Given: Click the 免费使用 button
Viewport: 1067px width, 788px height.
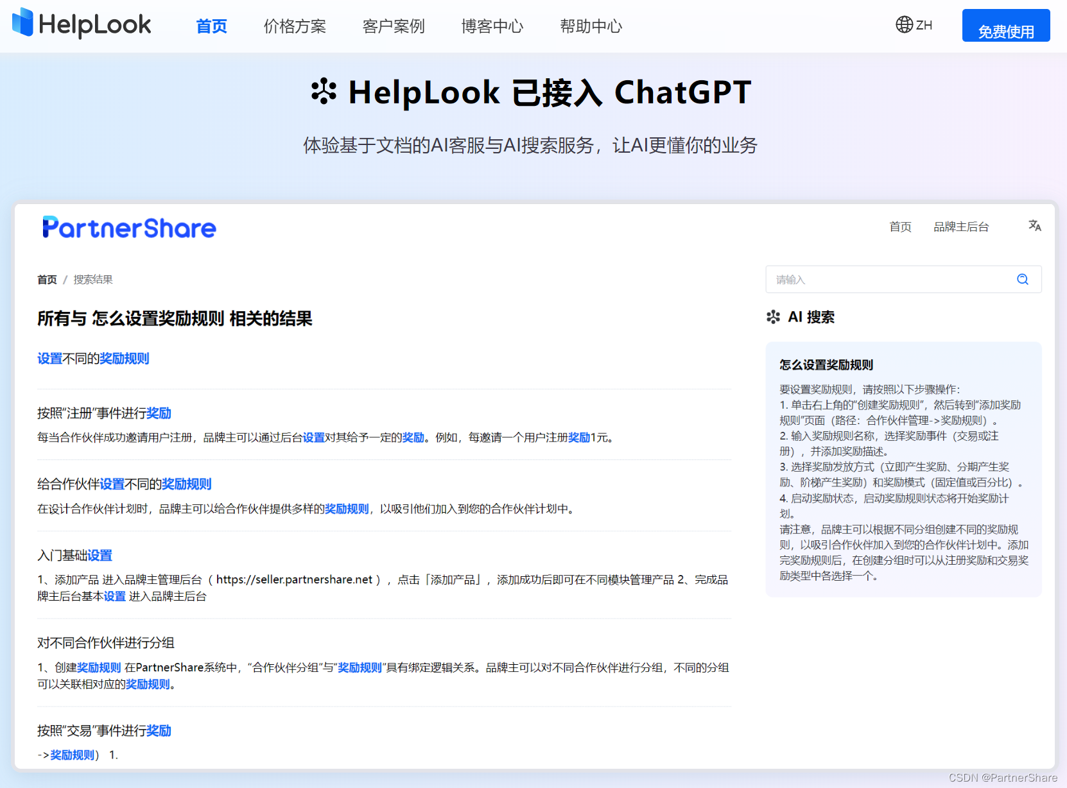Looking at the screenshot, I should click(1006, 26).
